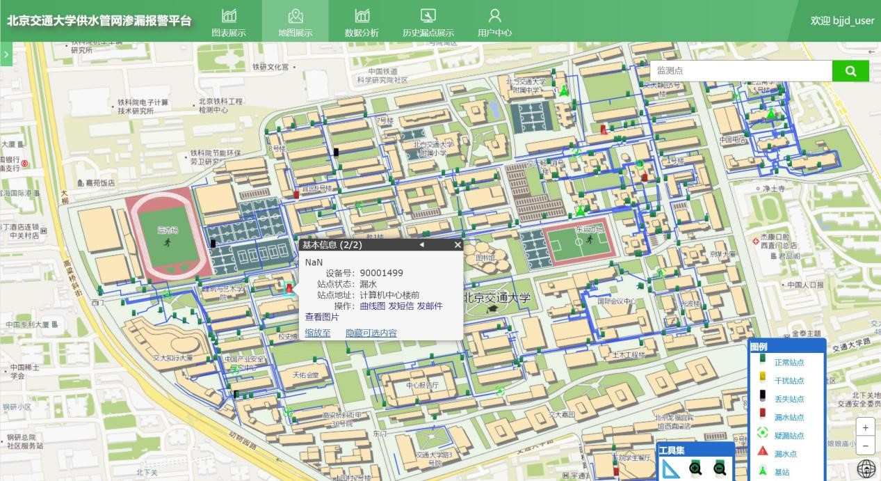The width and height of the screenshot is (881, 481).
Task: Close the 基本信息 popup
Action: coord(458,245)
